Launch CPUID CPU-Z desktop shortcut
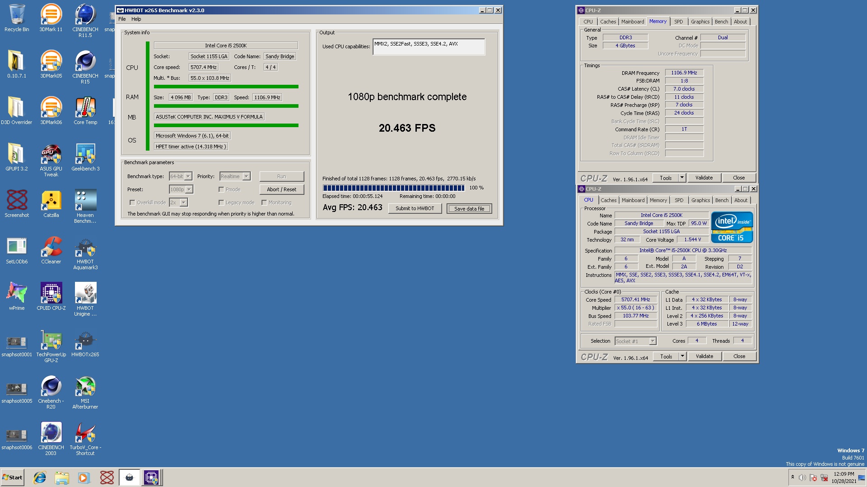The height and width of the screenshot is (487, 867). (x=51, y=296)
